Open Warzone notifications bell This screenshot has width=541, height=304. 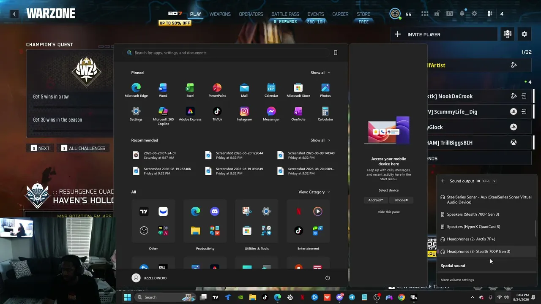(462, 14)
